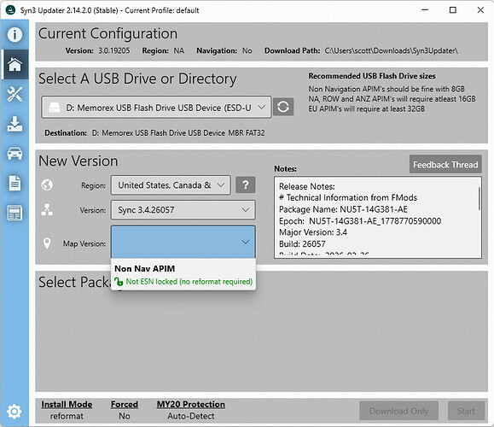
Task: Click the region help question mark
Action: pyautogui.click(x=246, y=184)
